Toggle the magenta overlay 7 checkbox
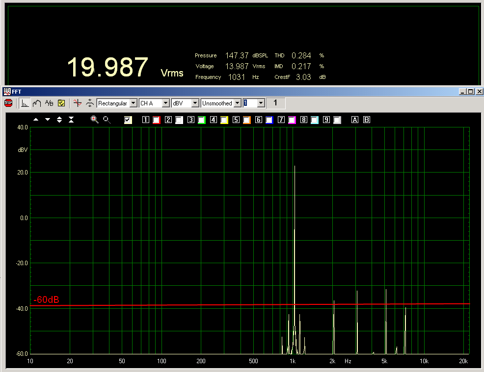The height and width of the screenshot is (372, 484). (292, 120)
